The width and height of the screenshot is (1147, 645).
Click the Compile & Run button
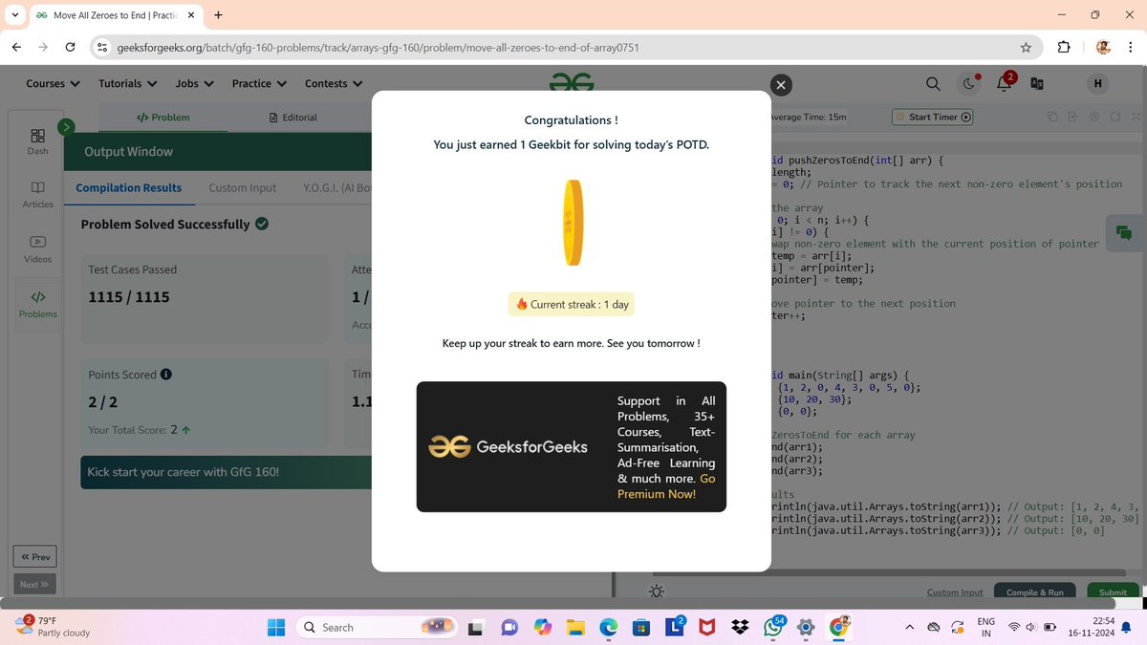(1035, 592)
